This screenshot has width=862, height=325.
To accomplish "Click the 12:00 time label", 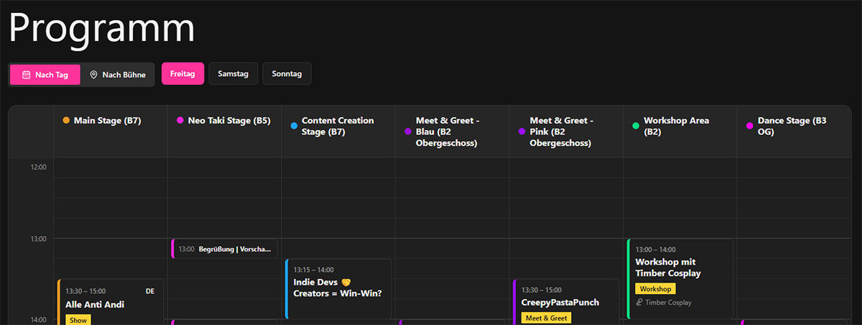I will coord(38,167).
